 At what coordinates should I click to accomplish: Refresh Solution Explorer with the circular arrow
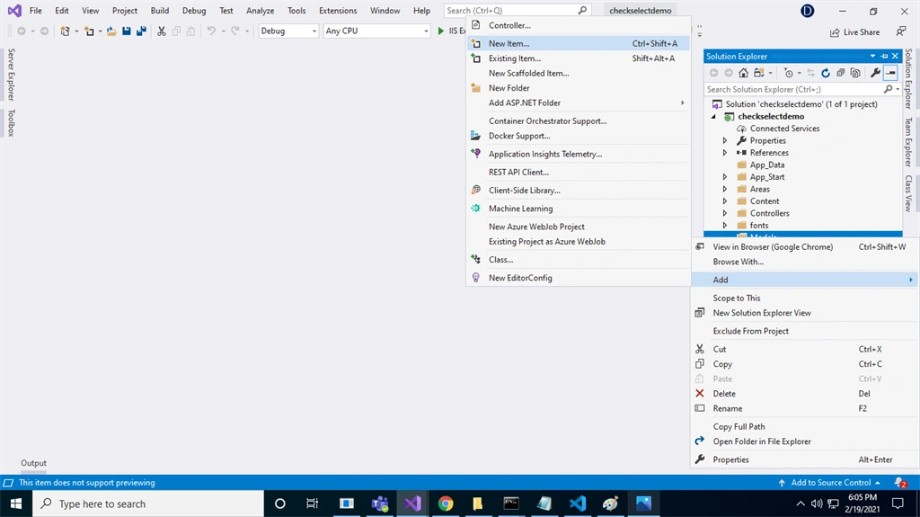(826, 73)
